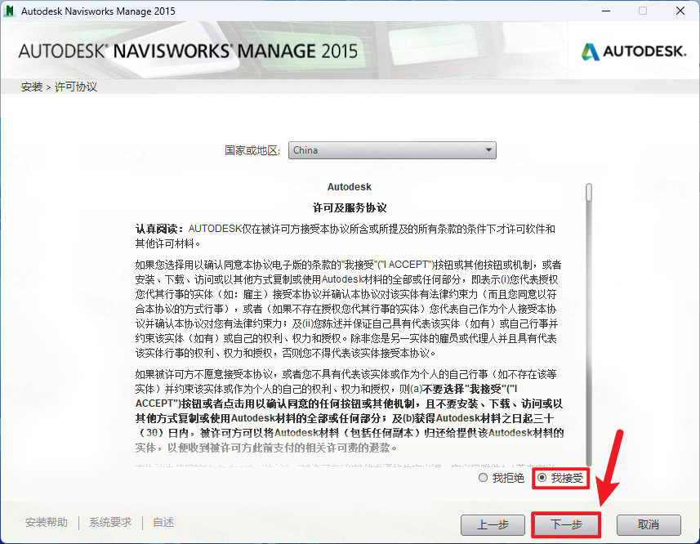Open the 系统要求 system requirements link
The image size is (700, 544).
pyautogui.click(x=110, y=522)
